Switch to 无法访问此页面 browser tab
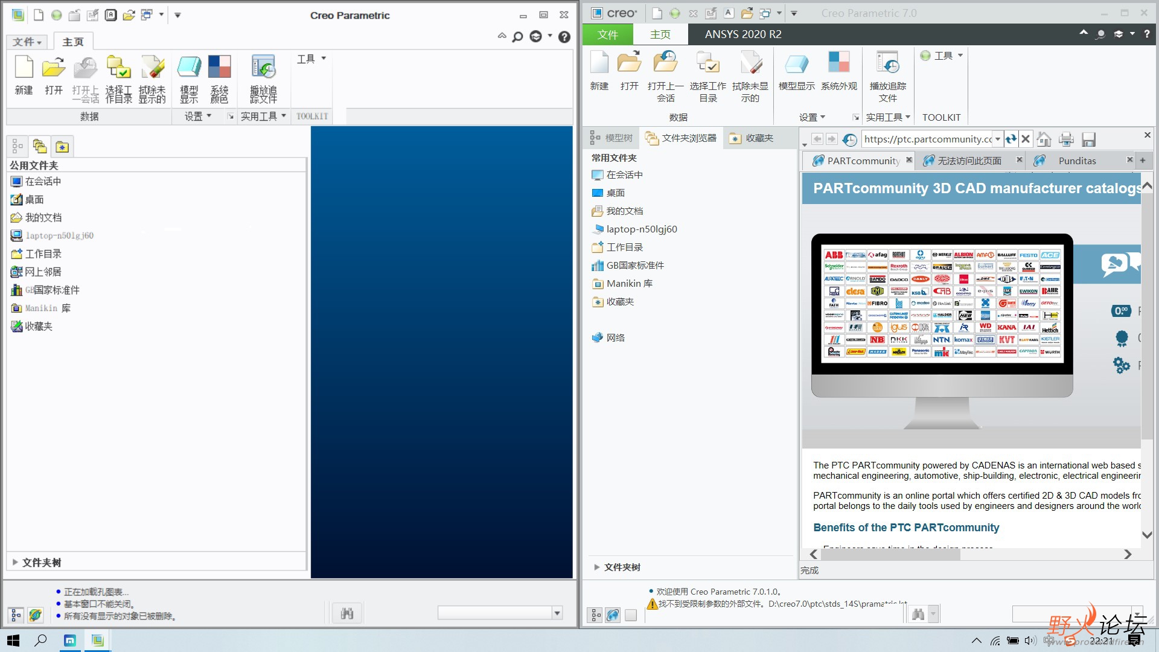The width and height of the screenshot is (1159, 652). click(969, 161)
